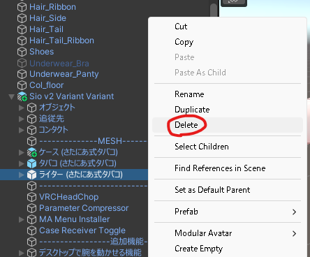Screen dimensions: 310x257
Task: Click the VRCHeadChop cube icon
Action: (32, 197)
